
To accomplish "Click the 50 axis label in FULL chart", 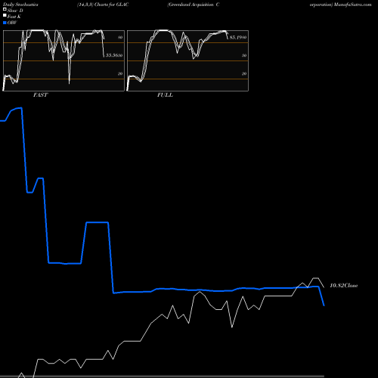I will [244, 55].
